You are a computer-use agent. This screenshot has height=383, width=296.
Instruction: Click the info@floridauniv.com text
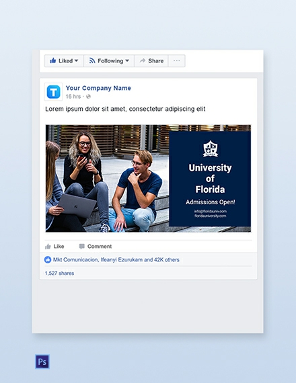(x=211, y=211)
